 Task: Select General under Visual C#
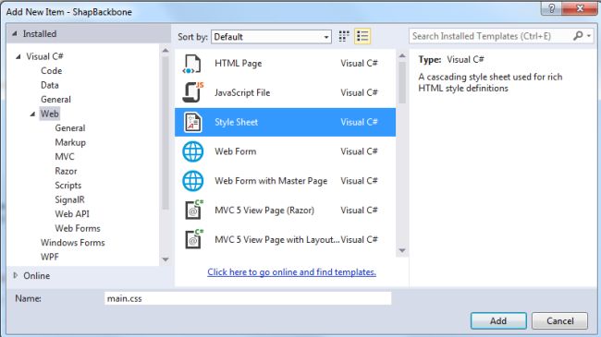(55, 100)
